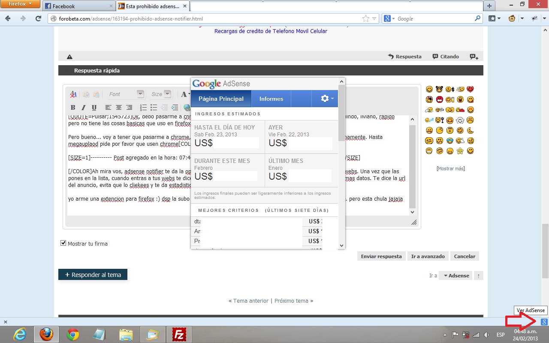Image resolution: width=549 pixels, height=343 pixels.
Task: Open the Ir a Adsense forum dropdown
Action: point(456,276)
